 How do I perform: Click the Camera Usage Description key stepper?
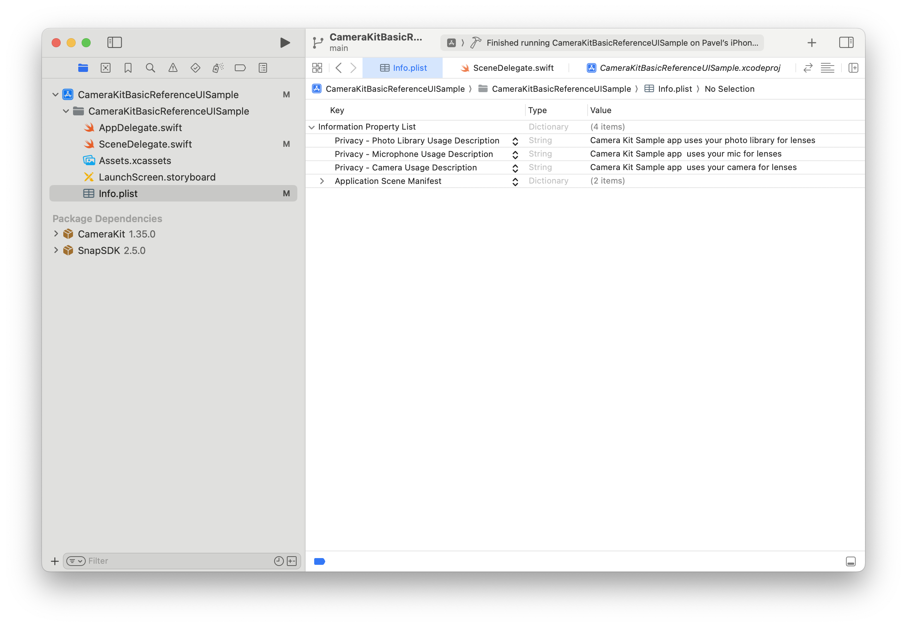point(515,168)
